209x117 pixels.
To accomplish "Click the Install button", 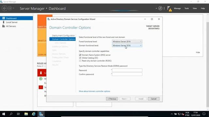I will 141,99.
